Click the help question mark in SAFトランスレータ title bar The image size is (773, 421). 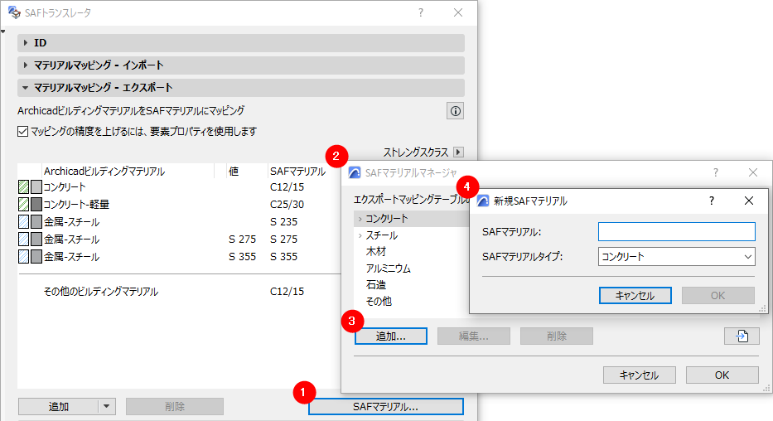[421, 12]
